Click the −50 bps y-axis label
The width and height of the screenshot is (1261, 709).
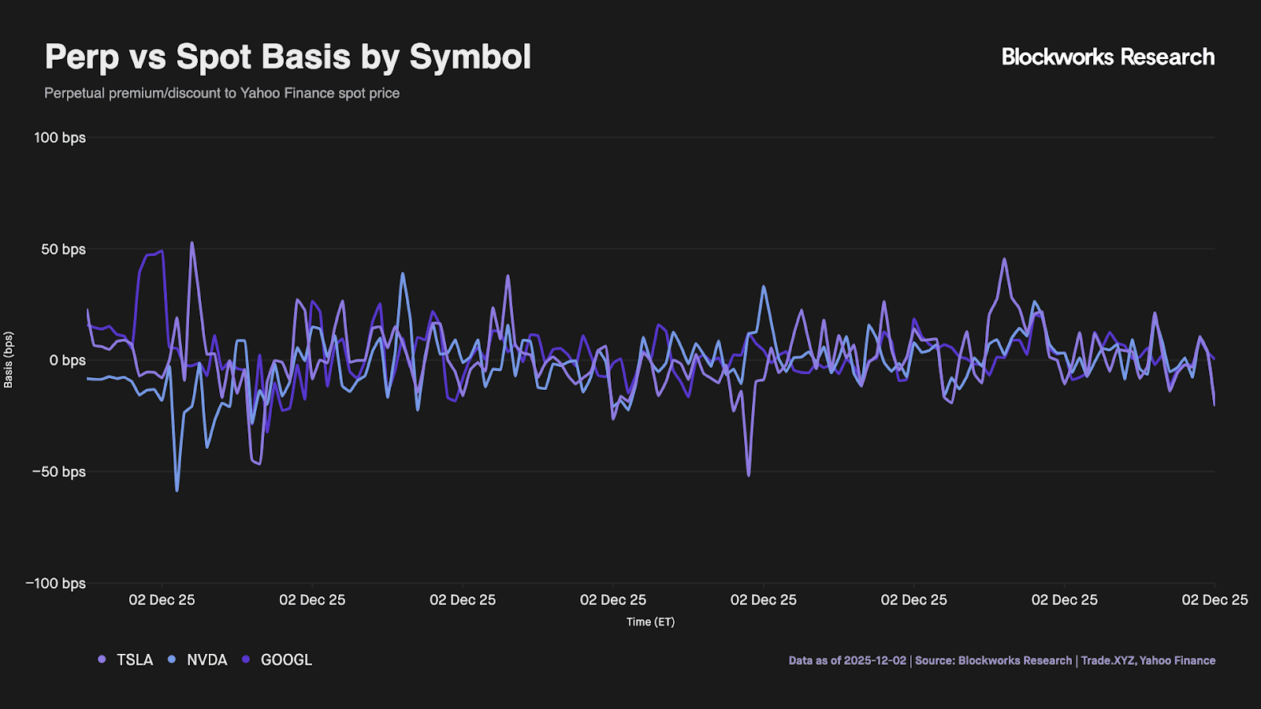click(58, 472)
